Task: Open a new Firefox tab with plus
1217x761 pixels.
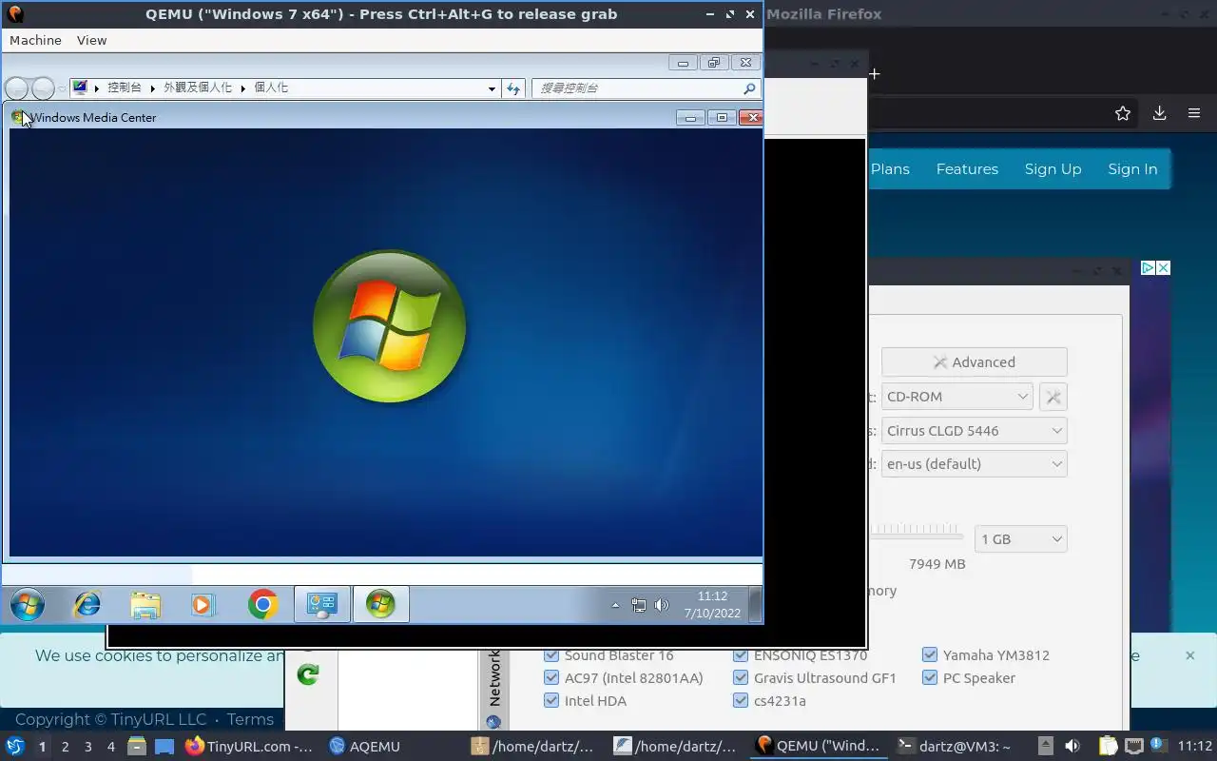Action: point(874,73)
